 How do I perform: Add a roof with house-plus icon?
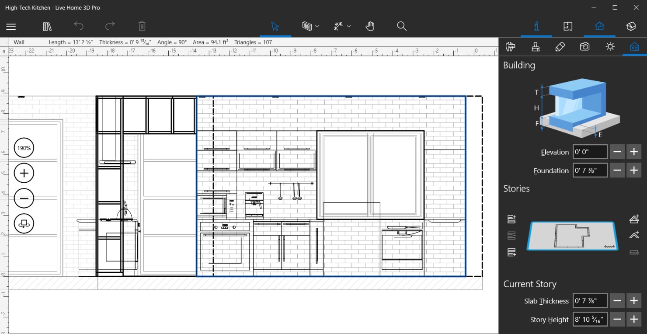point(634,219)
